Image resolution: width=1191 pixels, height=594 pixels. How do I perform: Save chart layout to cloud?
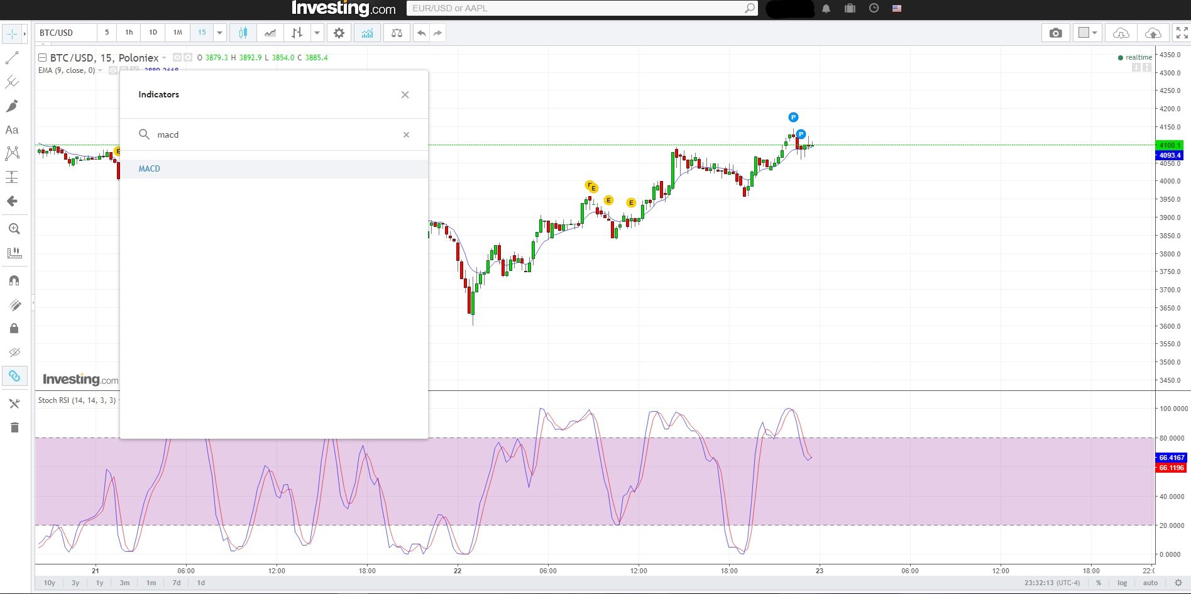(x=1153, y=33)
